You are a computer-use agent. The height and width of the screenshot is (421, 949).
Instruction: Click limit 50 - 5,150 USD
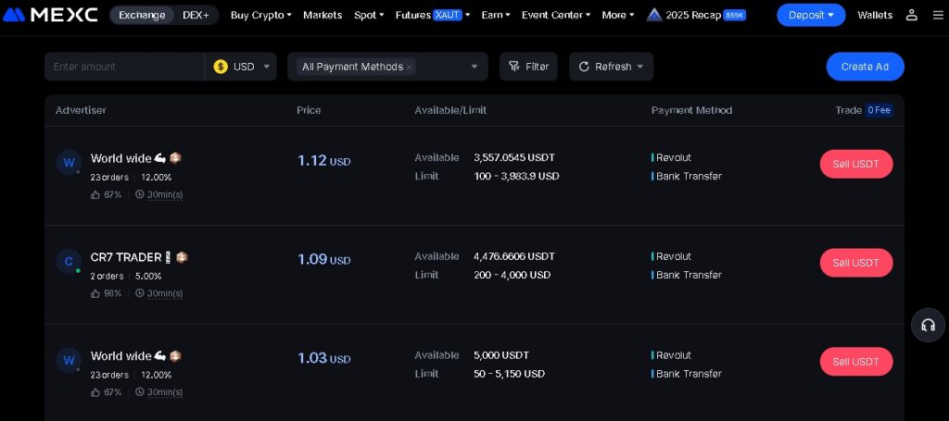[x=509, y=374]
